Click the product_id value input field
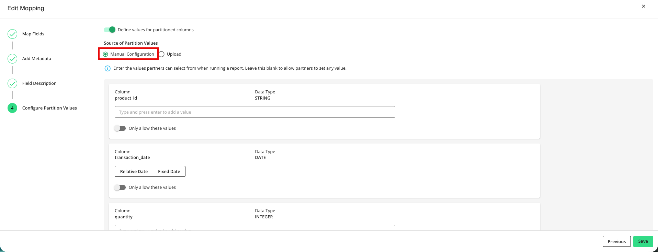Image resolution: width=658 pixels, height=252 pixels. (x=255, y=112)
